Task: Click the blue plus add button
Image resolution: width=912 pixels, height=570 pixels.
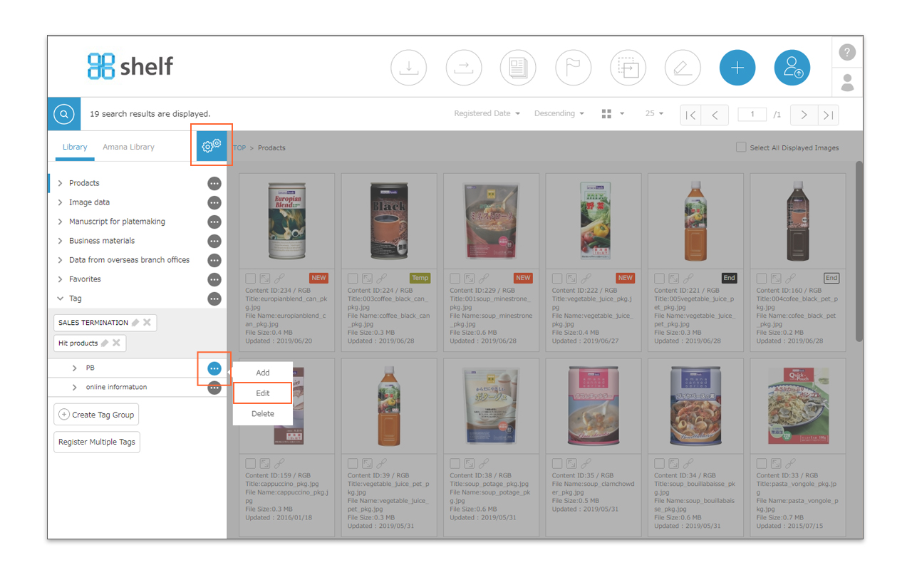Action: (x=737, y=68)
